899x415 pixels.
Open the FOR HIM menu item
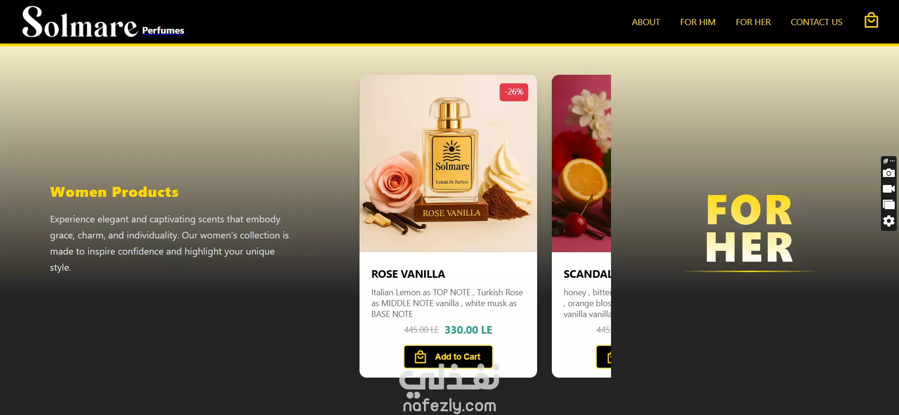point(698,22)
